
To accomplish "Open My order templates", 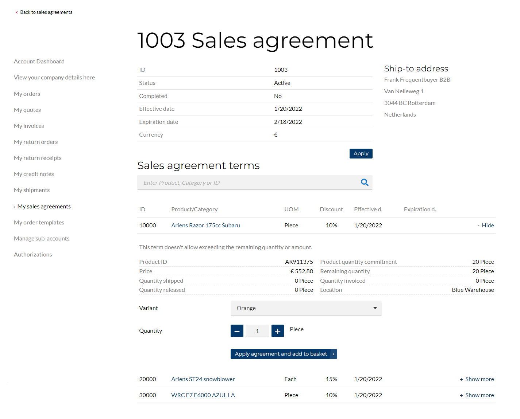I will pos(39,223).
